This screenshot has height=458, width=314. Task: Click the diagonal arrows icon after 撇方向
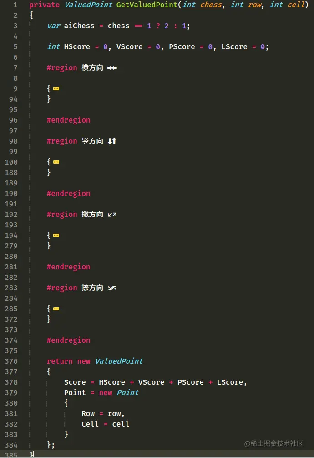click(112, 215)
